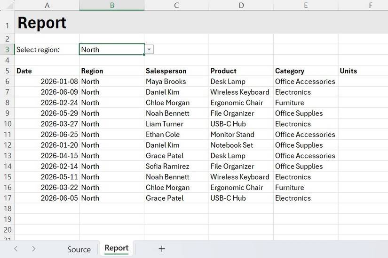388x258 pixels.
Task: Select column D header
Action: (241, 5)
